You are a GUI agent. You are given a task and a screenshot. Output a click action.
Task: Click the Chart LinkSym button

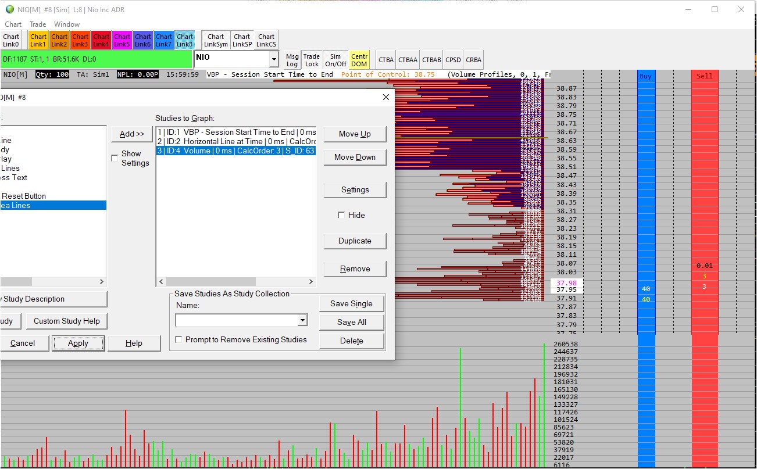216,40
